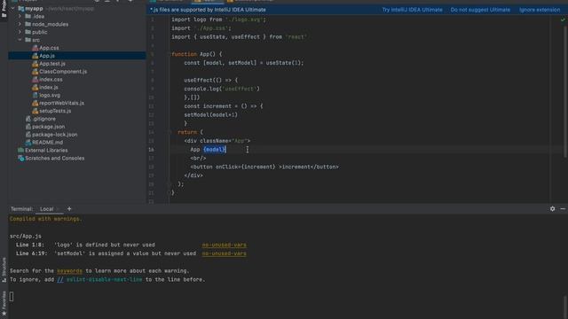Click the banner about .js files support
This screenshot has height=319, width=568.
click(208, 10)
